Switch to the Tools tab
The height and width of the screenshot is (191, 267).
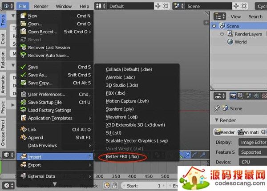(3, 20)
